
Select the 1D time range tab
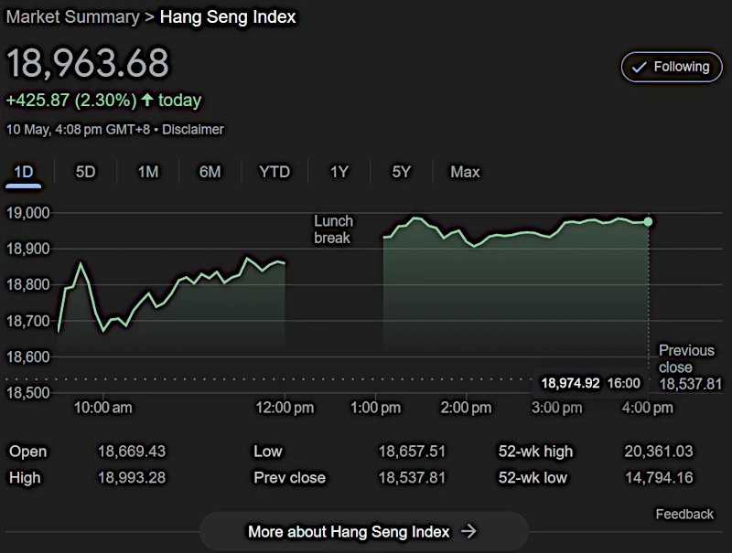pos(24,172)
